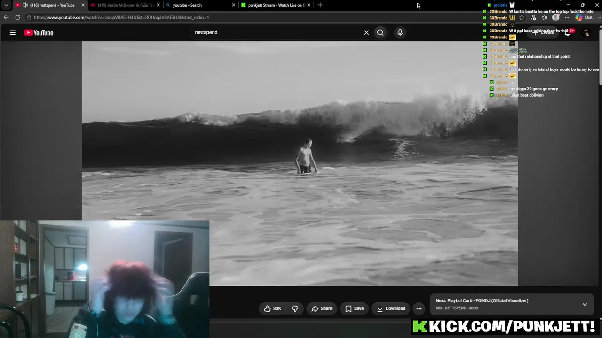Open YouTube notifications bell
Image resolution: width=602 pixels, height=338 pixels.
(568, 32)
